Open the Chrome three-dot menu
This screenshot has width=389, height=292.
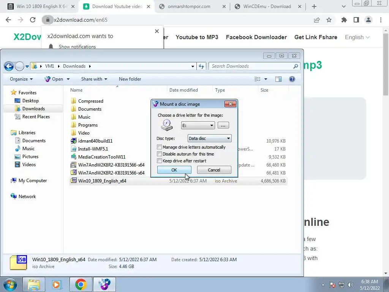coord(381,20)
